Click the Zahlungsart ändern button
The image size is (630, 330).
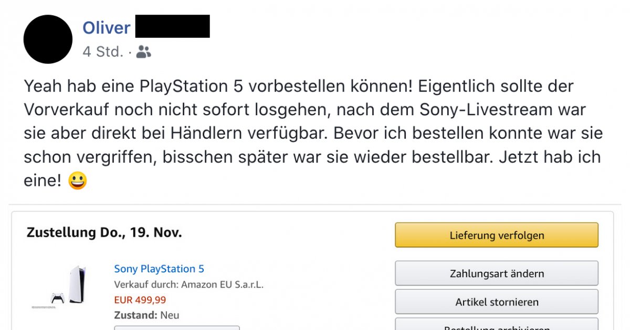click(496, 273)
